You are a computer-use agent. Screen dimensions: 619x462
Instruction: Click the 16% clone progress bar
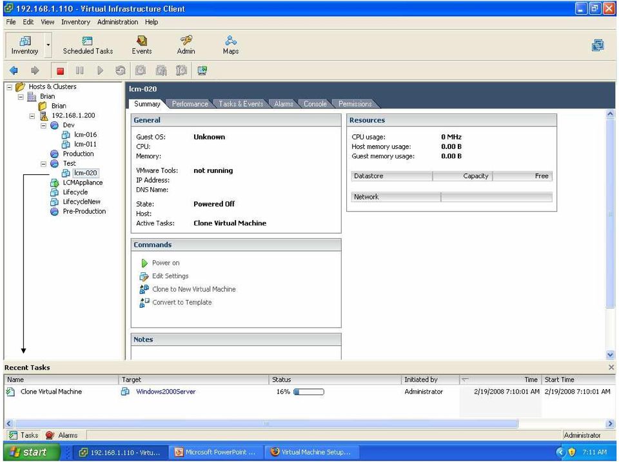click(x=309, y=392)
